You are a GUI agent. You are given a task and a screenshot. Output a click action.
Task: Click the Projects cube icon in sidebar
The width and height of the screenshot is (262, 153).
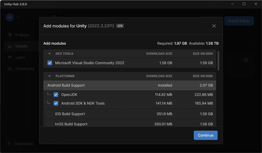click(x=10, y=35)
